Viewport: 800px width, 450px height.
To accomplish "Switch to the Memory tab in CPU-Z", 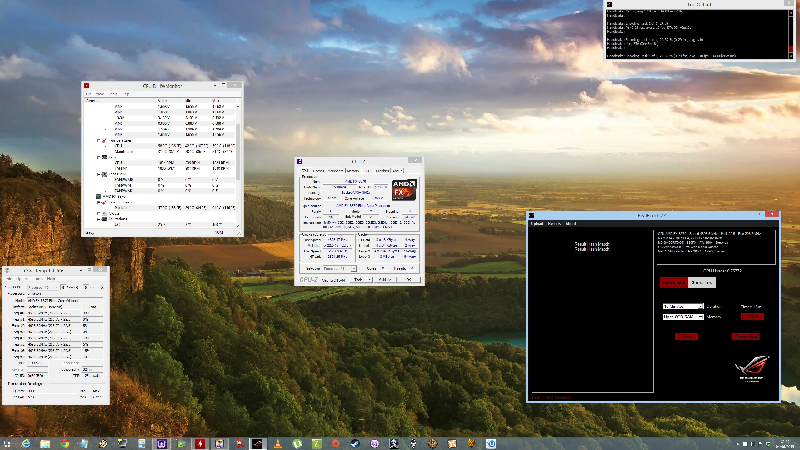I will pos(353,171).
